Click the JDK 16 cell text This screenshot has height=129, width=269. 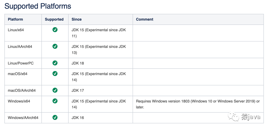[x=78, y=118]
